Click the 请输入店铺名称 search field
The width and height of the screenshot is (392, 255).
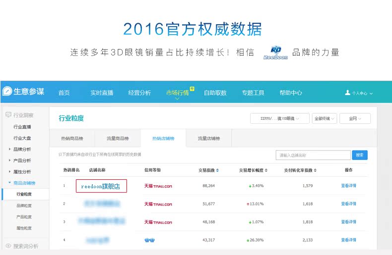[313, 155]
